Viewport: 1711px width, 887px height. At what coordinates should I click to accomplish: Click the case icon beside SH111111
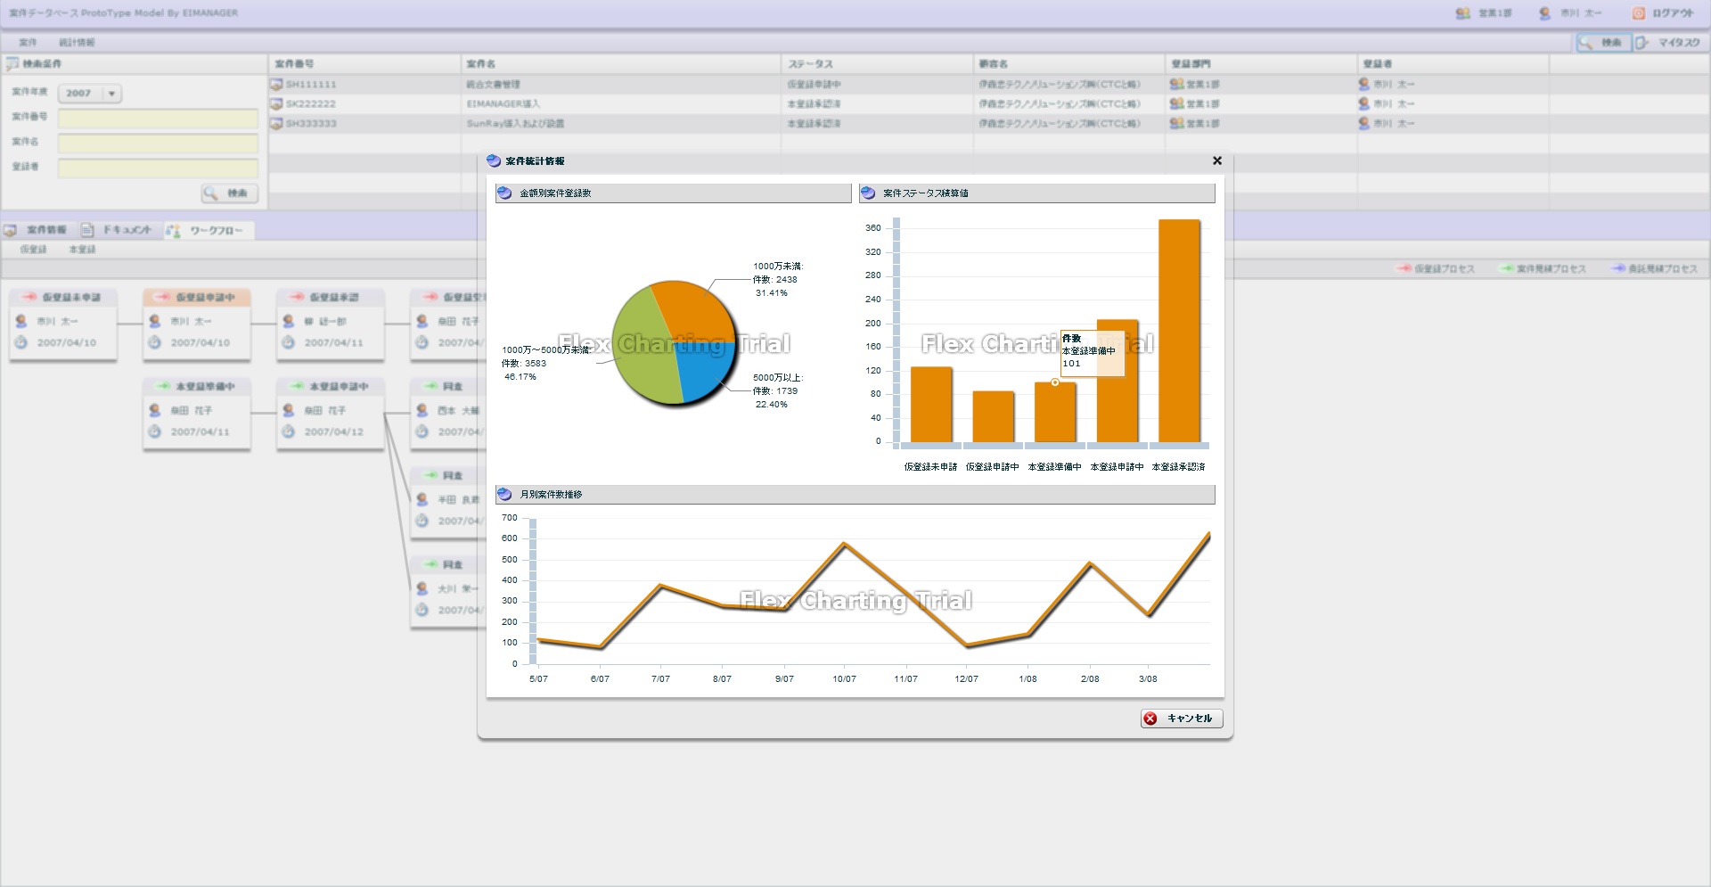276,84
